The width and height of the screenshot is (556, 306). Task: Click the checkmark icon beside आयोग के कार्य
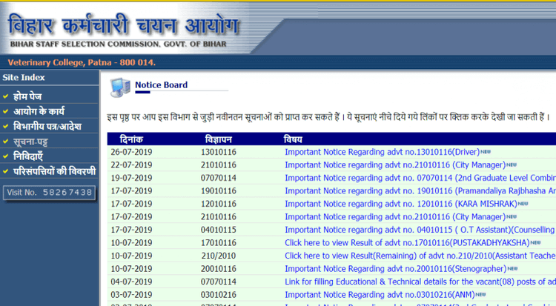click(6, 111)
